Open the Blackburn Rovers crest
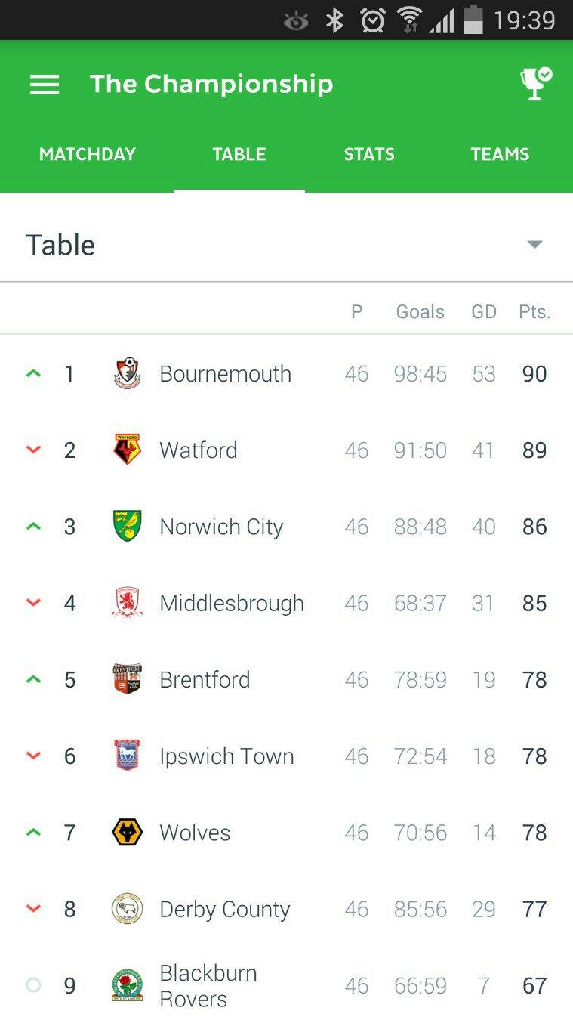This screenshot has height=1020, width=573. coord(127,985)
